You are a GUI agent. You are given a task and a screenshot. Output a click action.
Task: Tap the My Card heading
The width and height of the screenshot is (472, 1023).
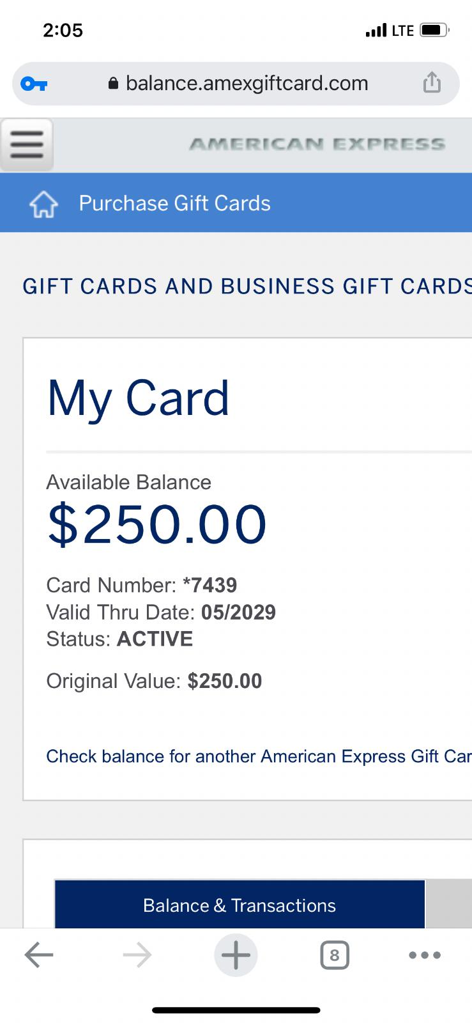(x=138, y=398)
